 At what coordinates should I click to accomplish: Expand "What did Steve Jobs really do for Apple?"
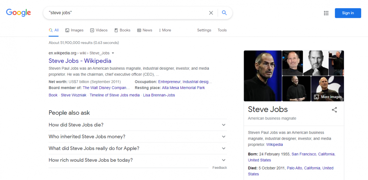pyautogui.click(x=138, y=148)
